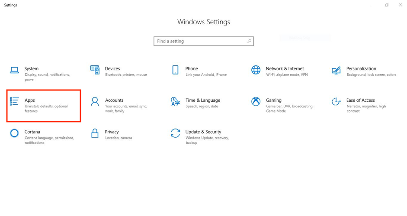Viewport: 407px width, 216px height.
Task: Open the Gaming Xbox icon
Action: click(x=256, y=102)
